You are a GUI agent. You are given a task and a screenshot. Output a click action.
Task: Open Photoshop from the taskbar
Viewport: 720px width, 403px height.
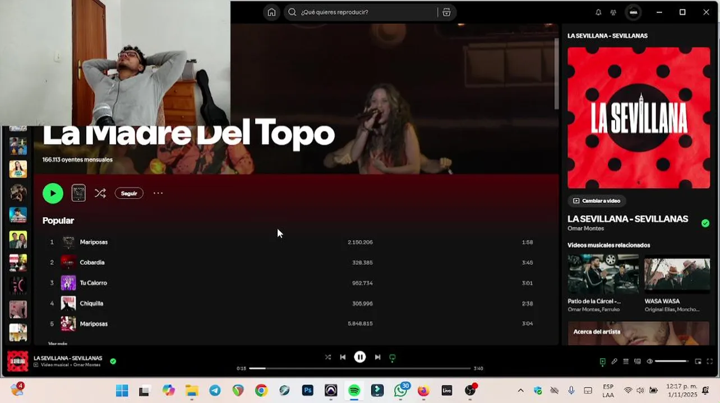(x=308, y=391)
